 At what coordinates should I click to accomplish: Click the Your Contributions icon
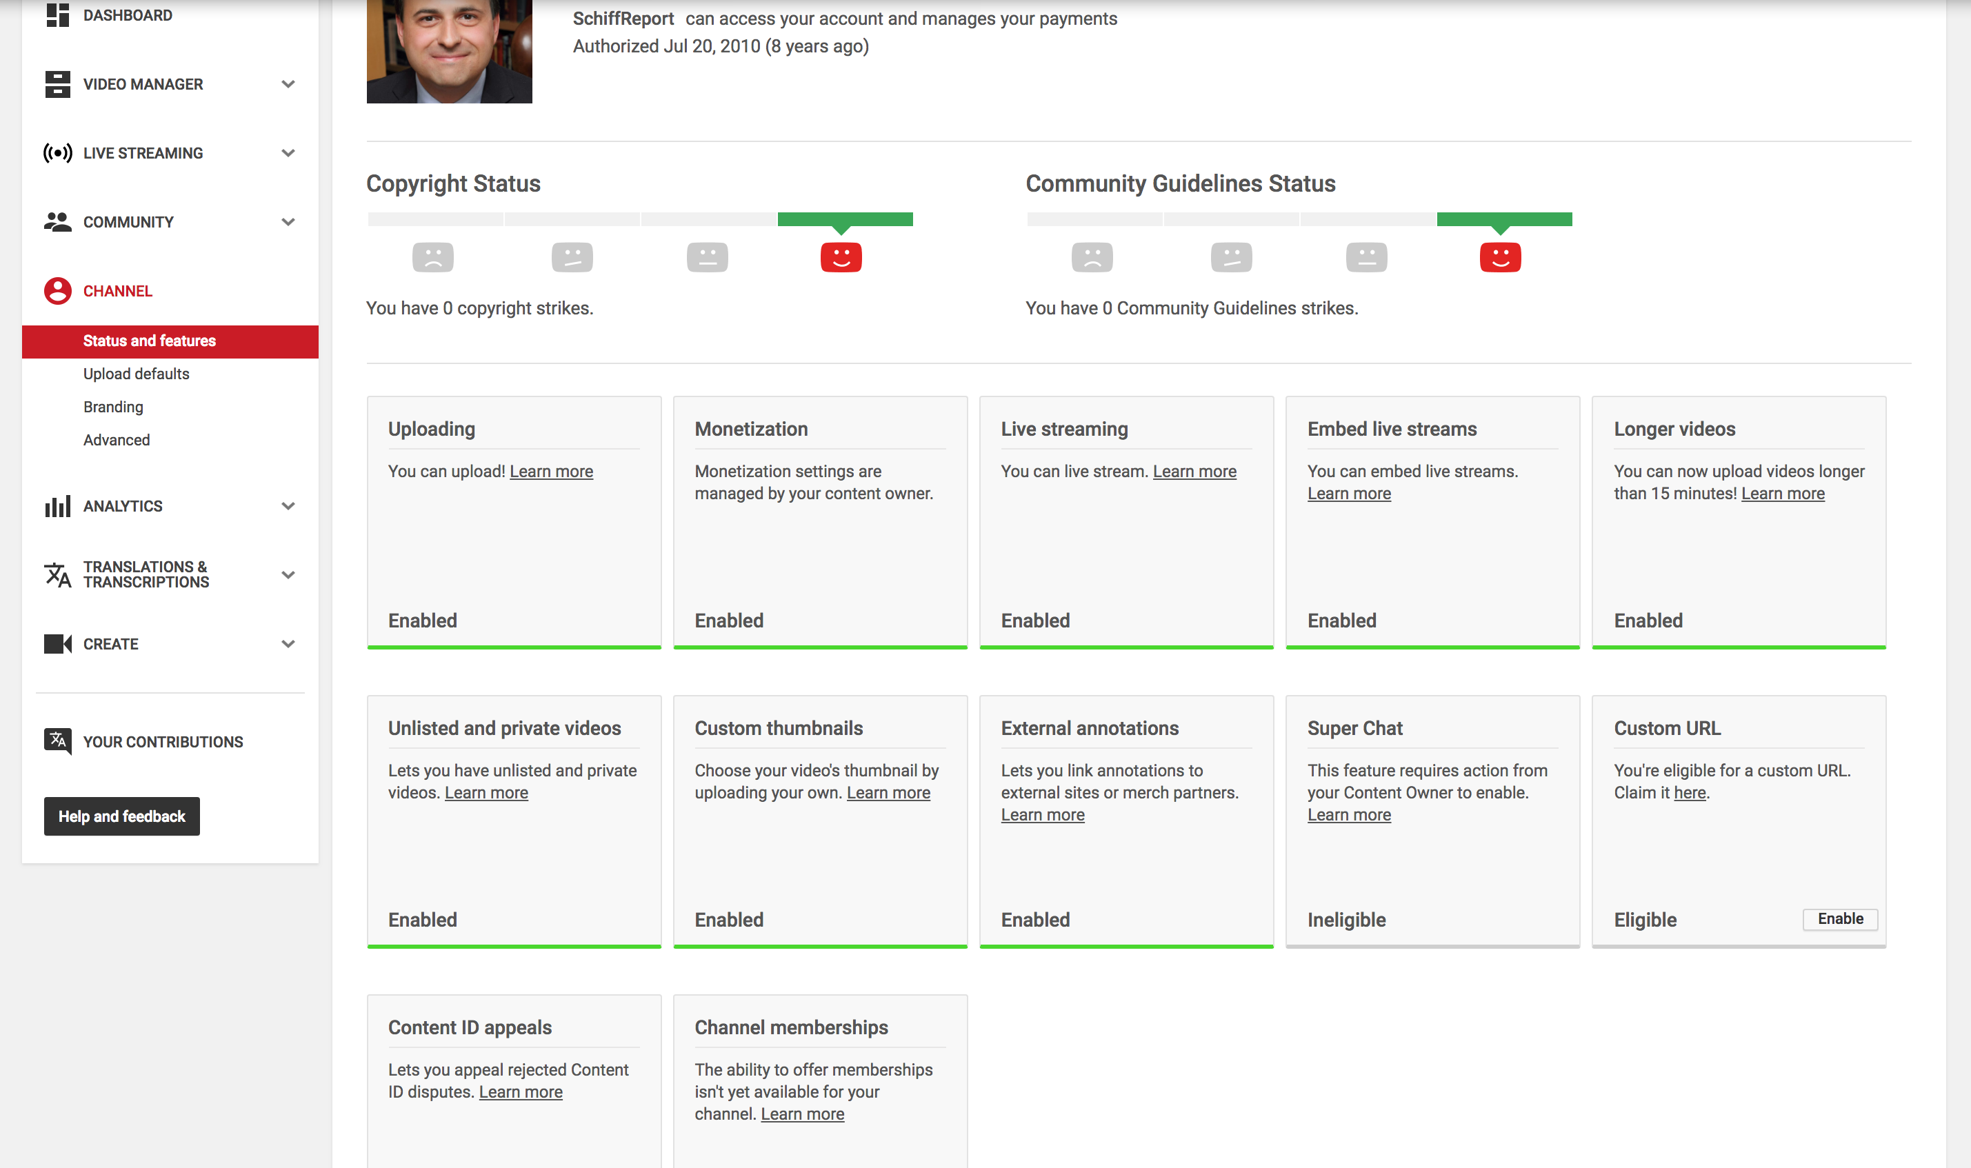[x=57, y=741]
